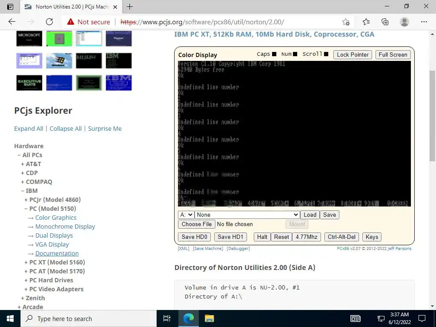Open File Explorer from the taskbar
Image resolution: width=436 pixels, height=327 pixels.
click(209, 318)
